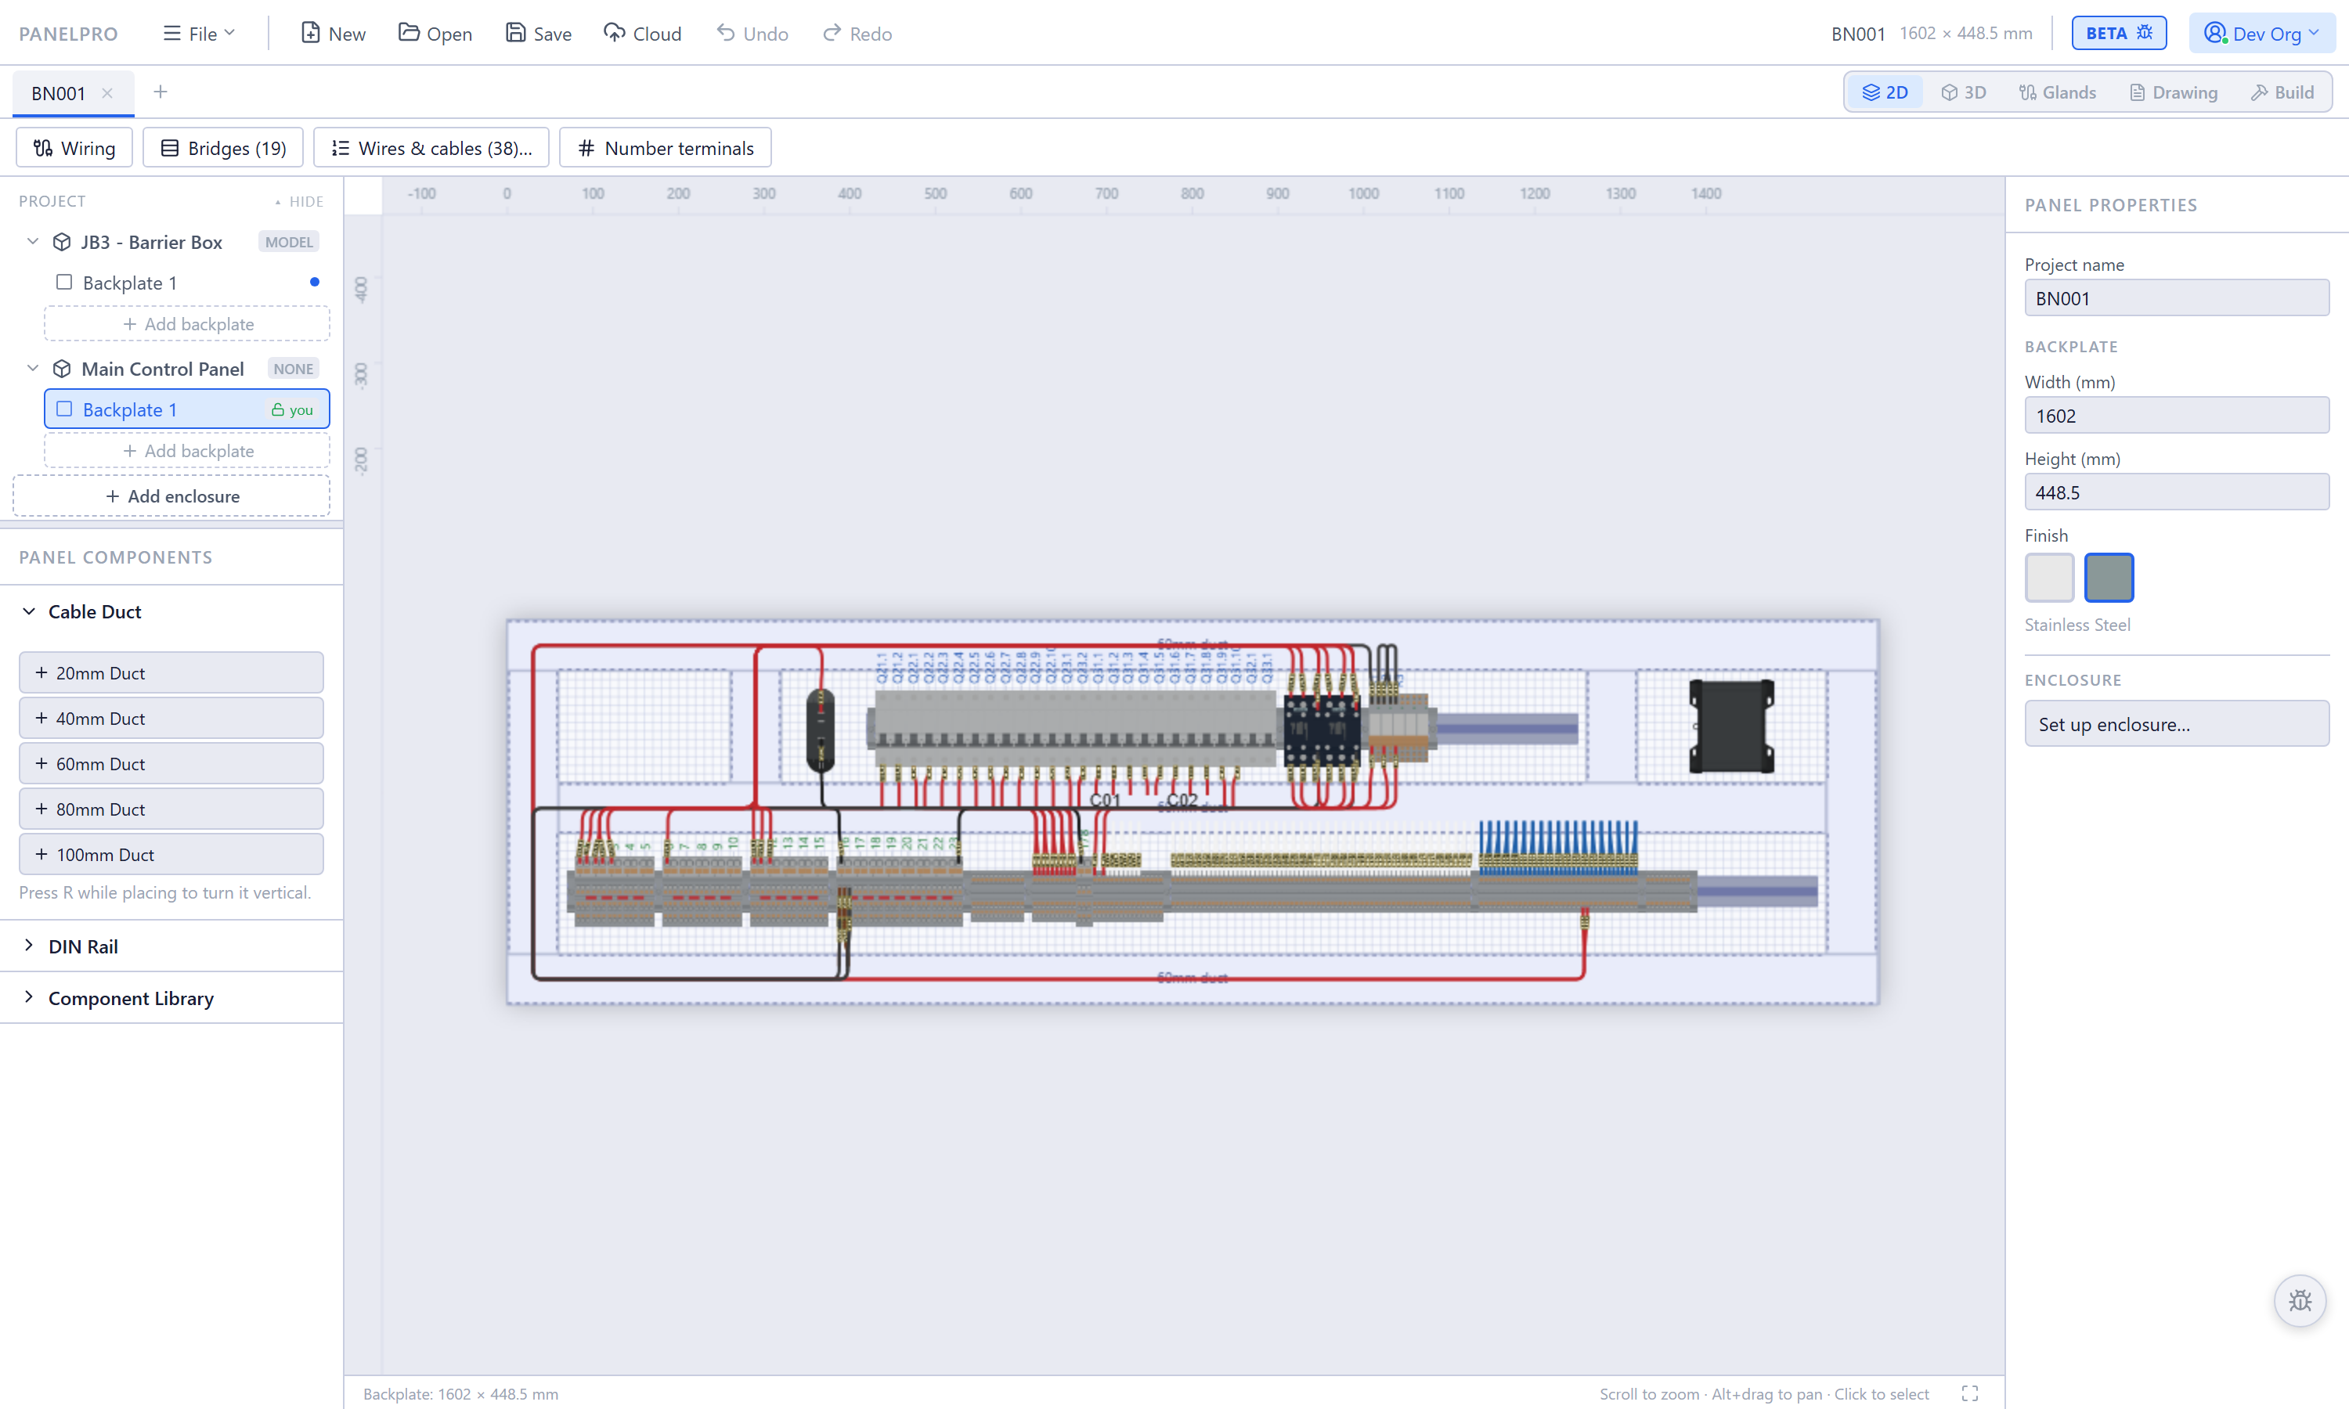This screenshot has width=2349, height=1409.
Task: Open the Bridges (19) list
Action: pyautogui.click(x=223, y=148)
